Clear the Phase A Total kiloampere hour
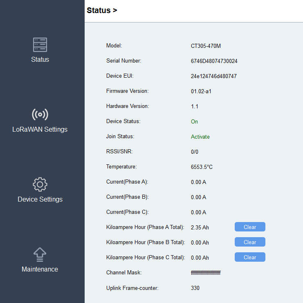The image size is (303, 303). coord(250,227)
